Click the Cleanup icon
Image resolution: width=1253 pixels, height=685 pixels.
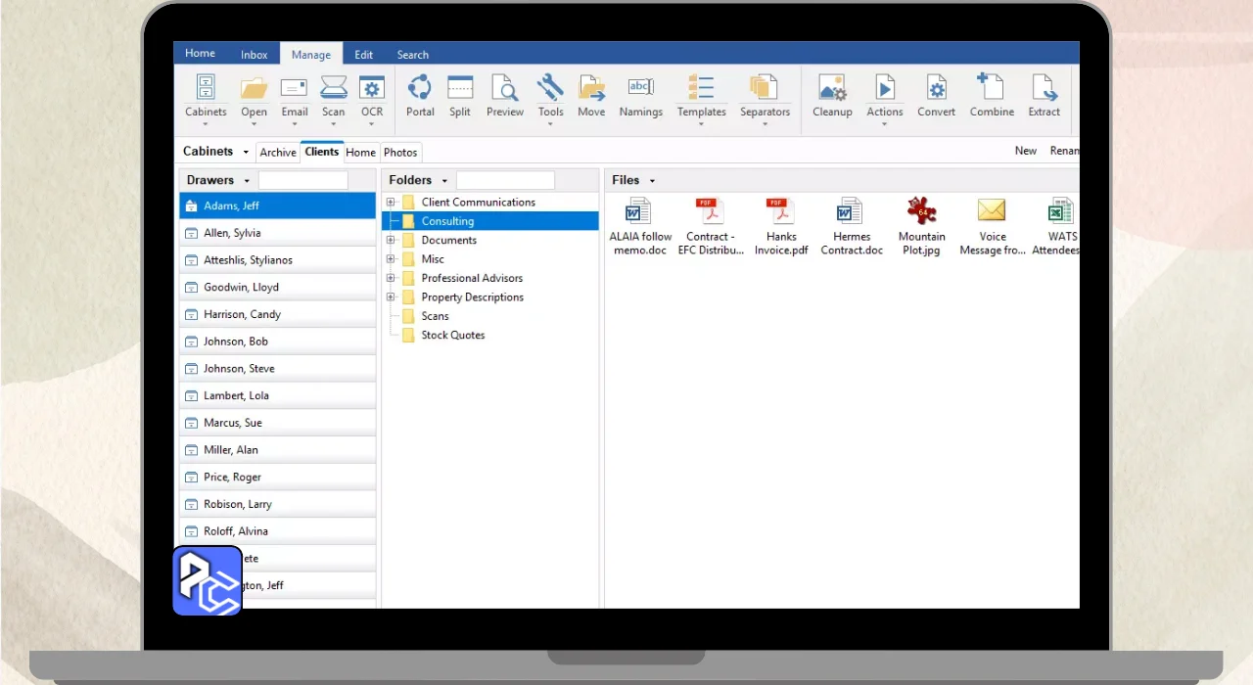tap(832, 89)
